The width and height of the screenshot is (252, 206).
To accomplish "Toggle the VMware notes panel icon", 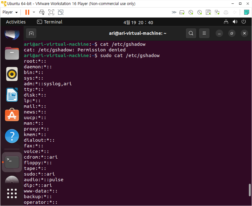I will click(246, 12).
